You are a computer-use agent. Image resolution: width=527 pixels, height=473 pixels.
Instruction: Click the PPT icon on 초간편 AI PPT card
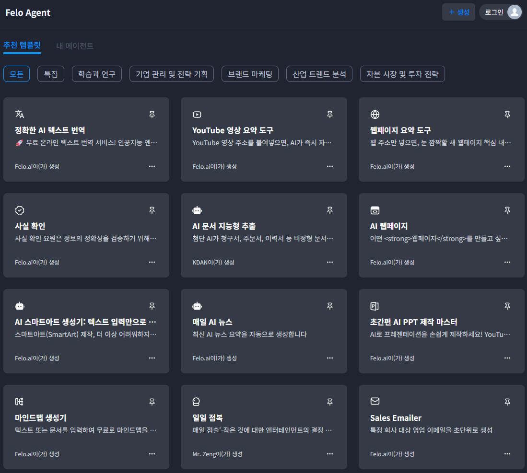point(375,306)
